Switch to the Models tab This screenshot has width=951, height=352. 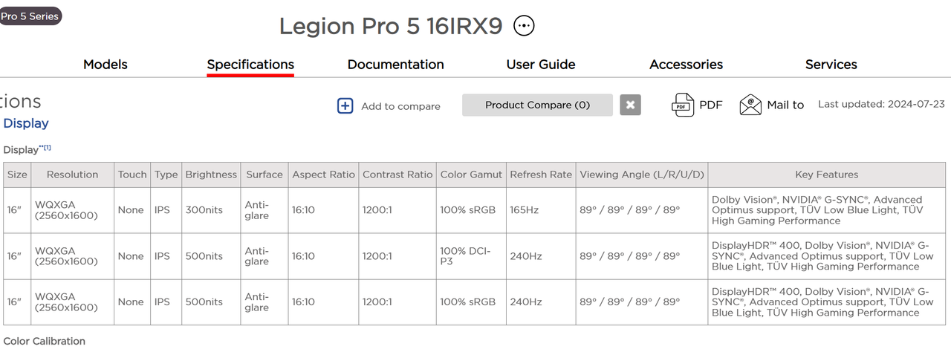[x=106, y=65]
